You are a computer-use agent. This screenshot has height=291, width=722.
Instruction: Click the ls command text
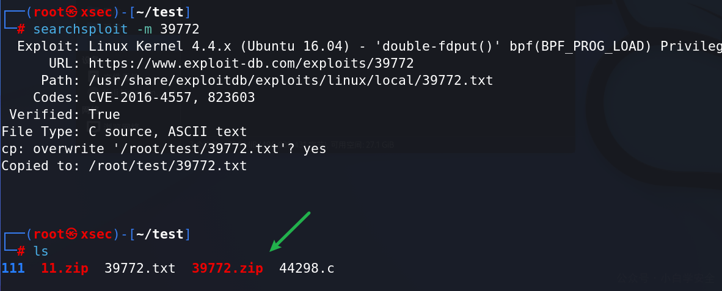tap(40, 251)
